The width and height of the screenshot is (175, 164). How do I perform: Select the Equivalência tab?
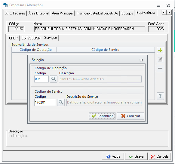146,13
